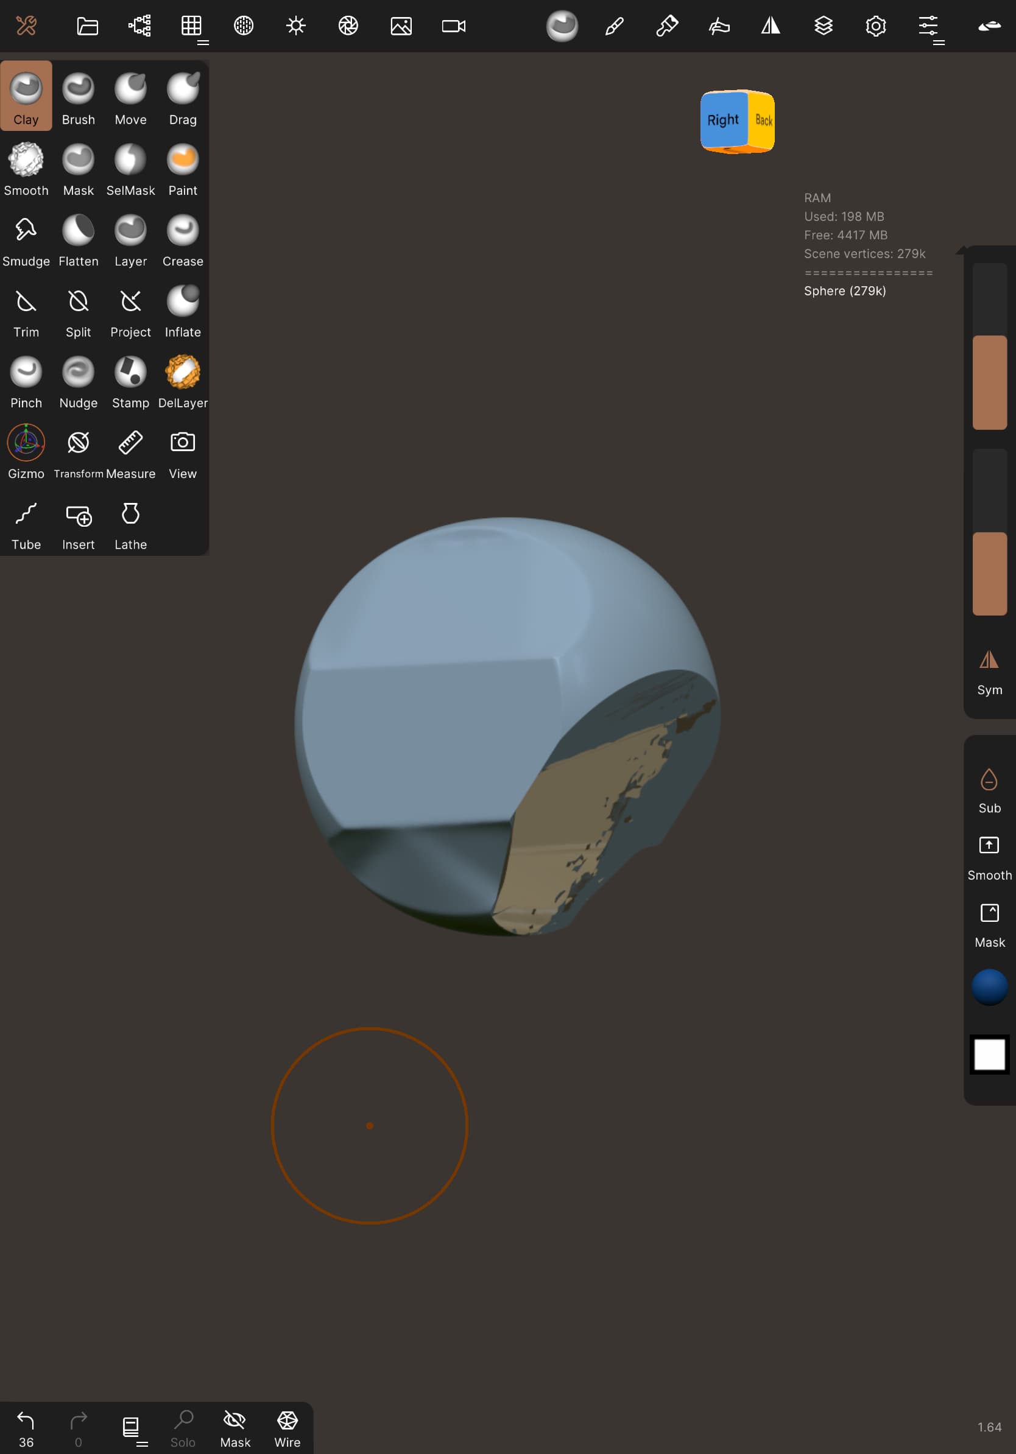Open the blue material color swatch
This screenshot has width=1016, height=1454.
(989, 986)
